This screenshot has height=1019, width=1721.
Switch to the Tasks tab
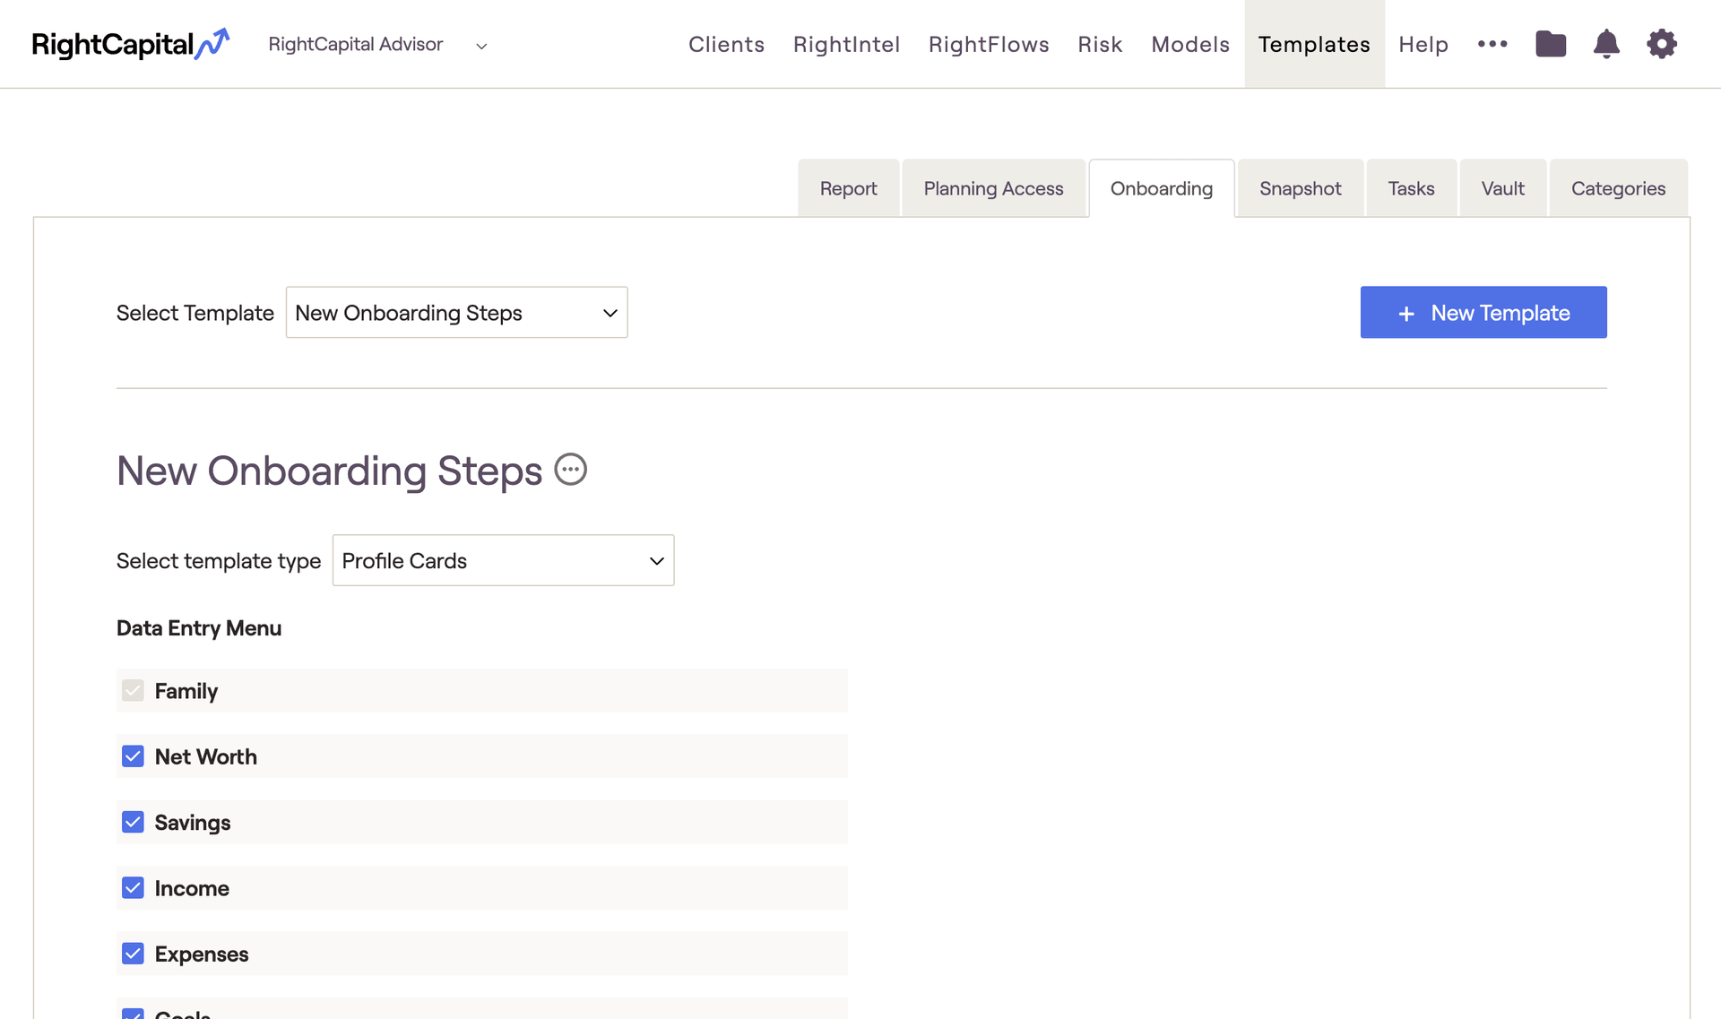point(1412,188)
